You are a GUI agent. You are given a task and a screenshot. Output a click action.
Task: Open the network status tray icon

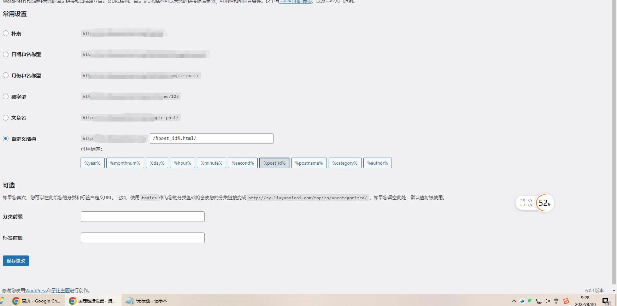click(539, 301)
